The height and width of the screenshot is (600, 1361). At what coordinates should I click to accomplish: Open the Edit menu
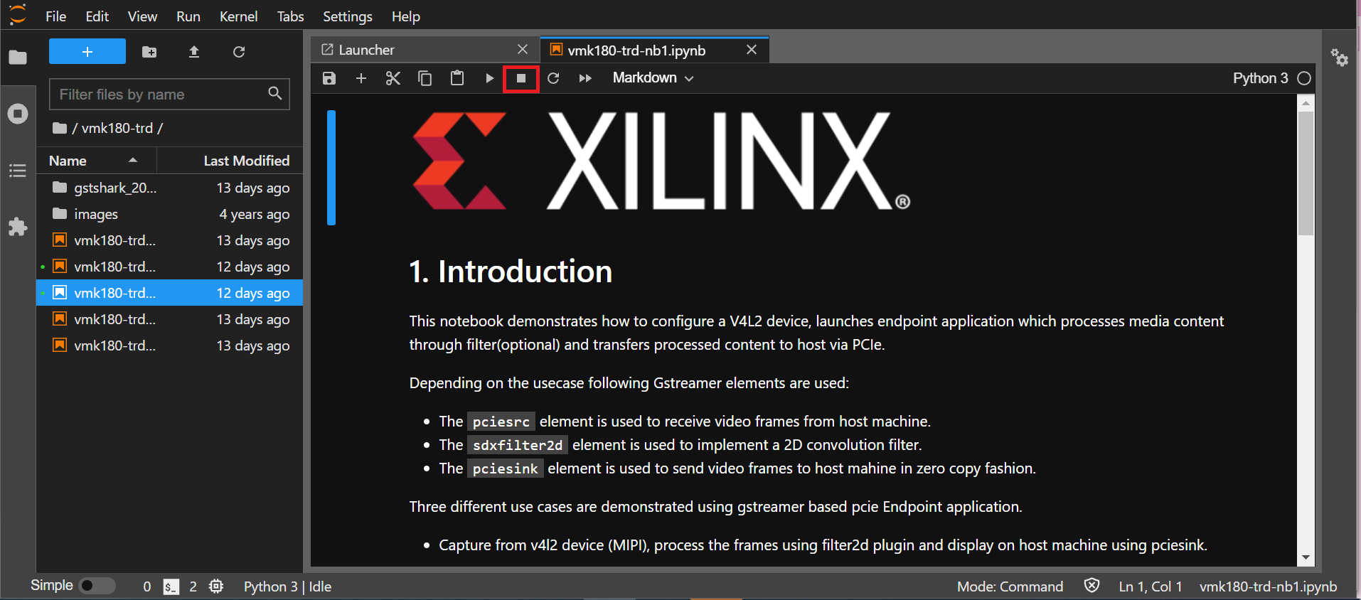tap(97, 16)
